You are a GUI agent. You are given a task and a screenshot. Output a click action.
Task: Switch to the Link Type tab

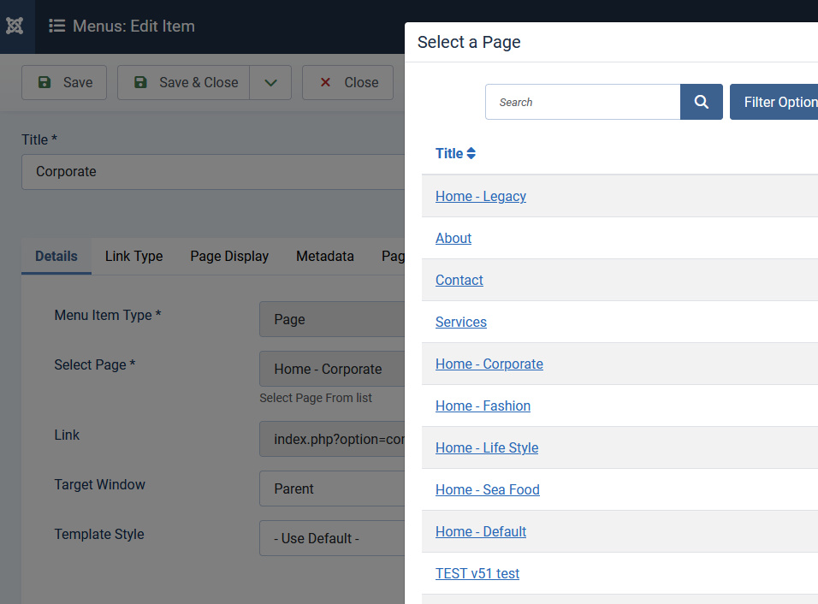(133, 256)
